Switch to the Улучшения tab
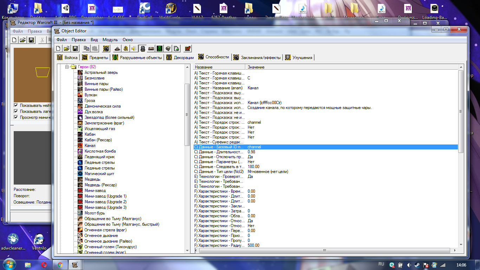 299,57
